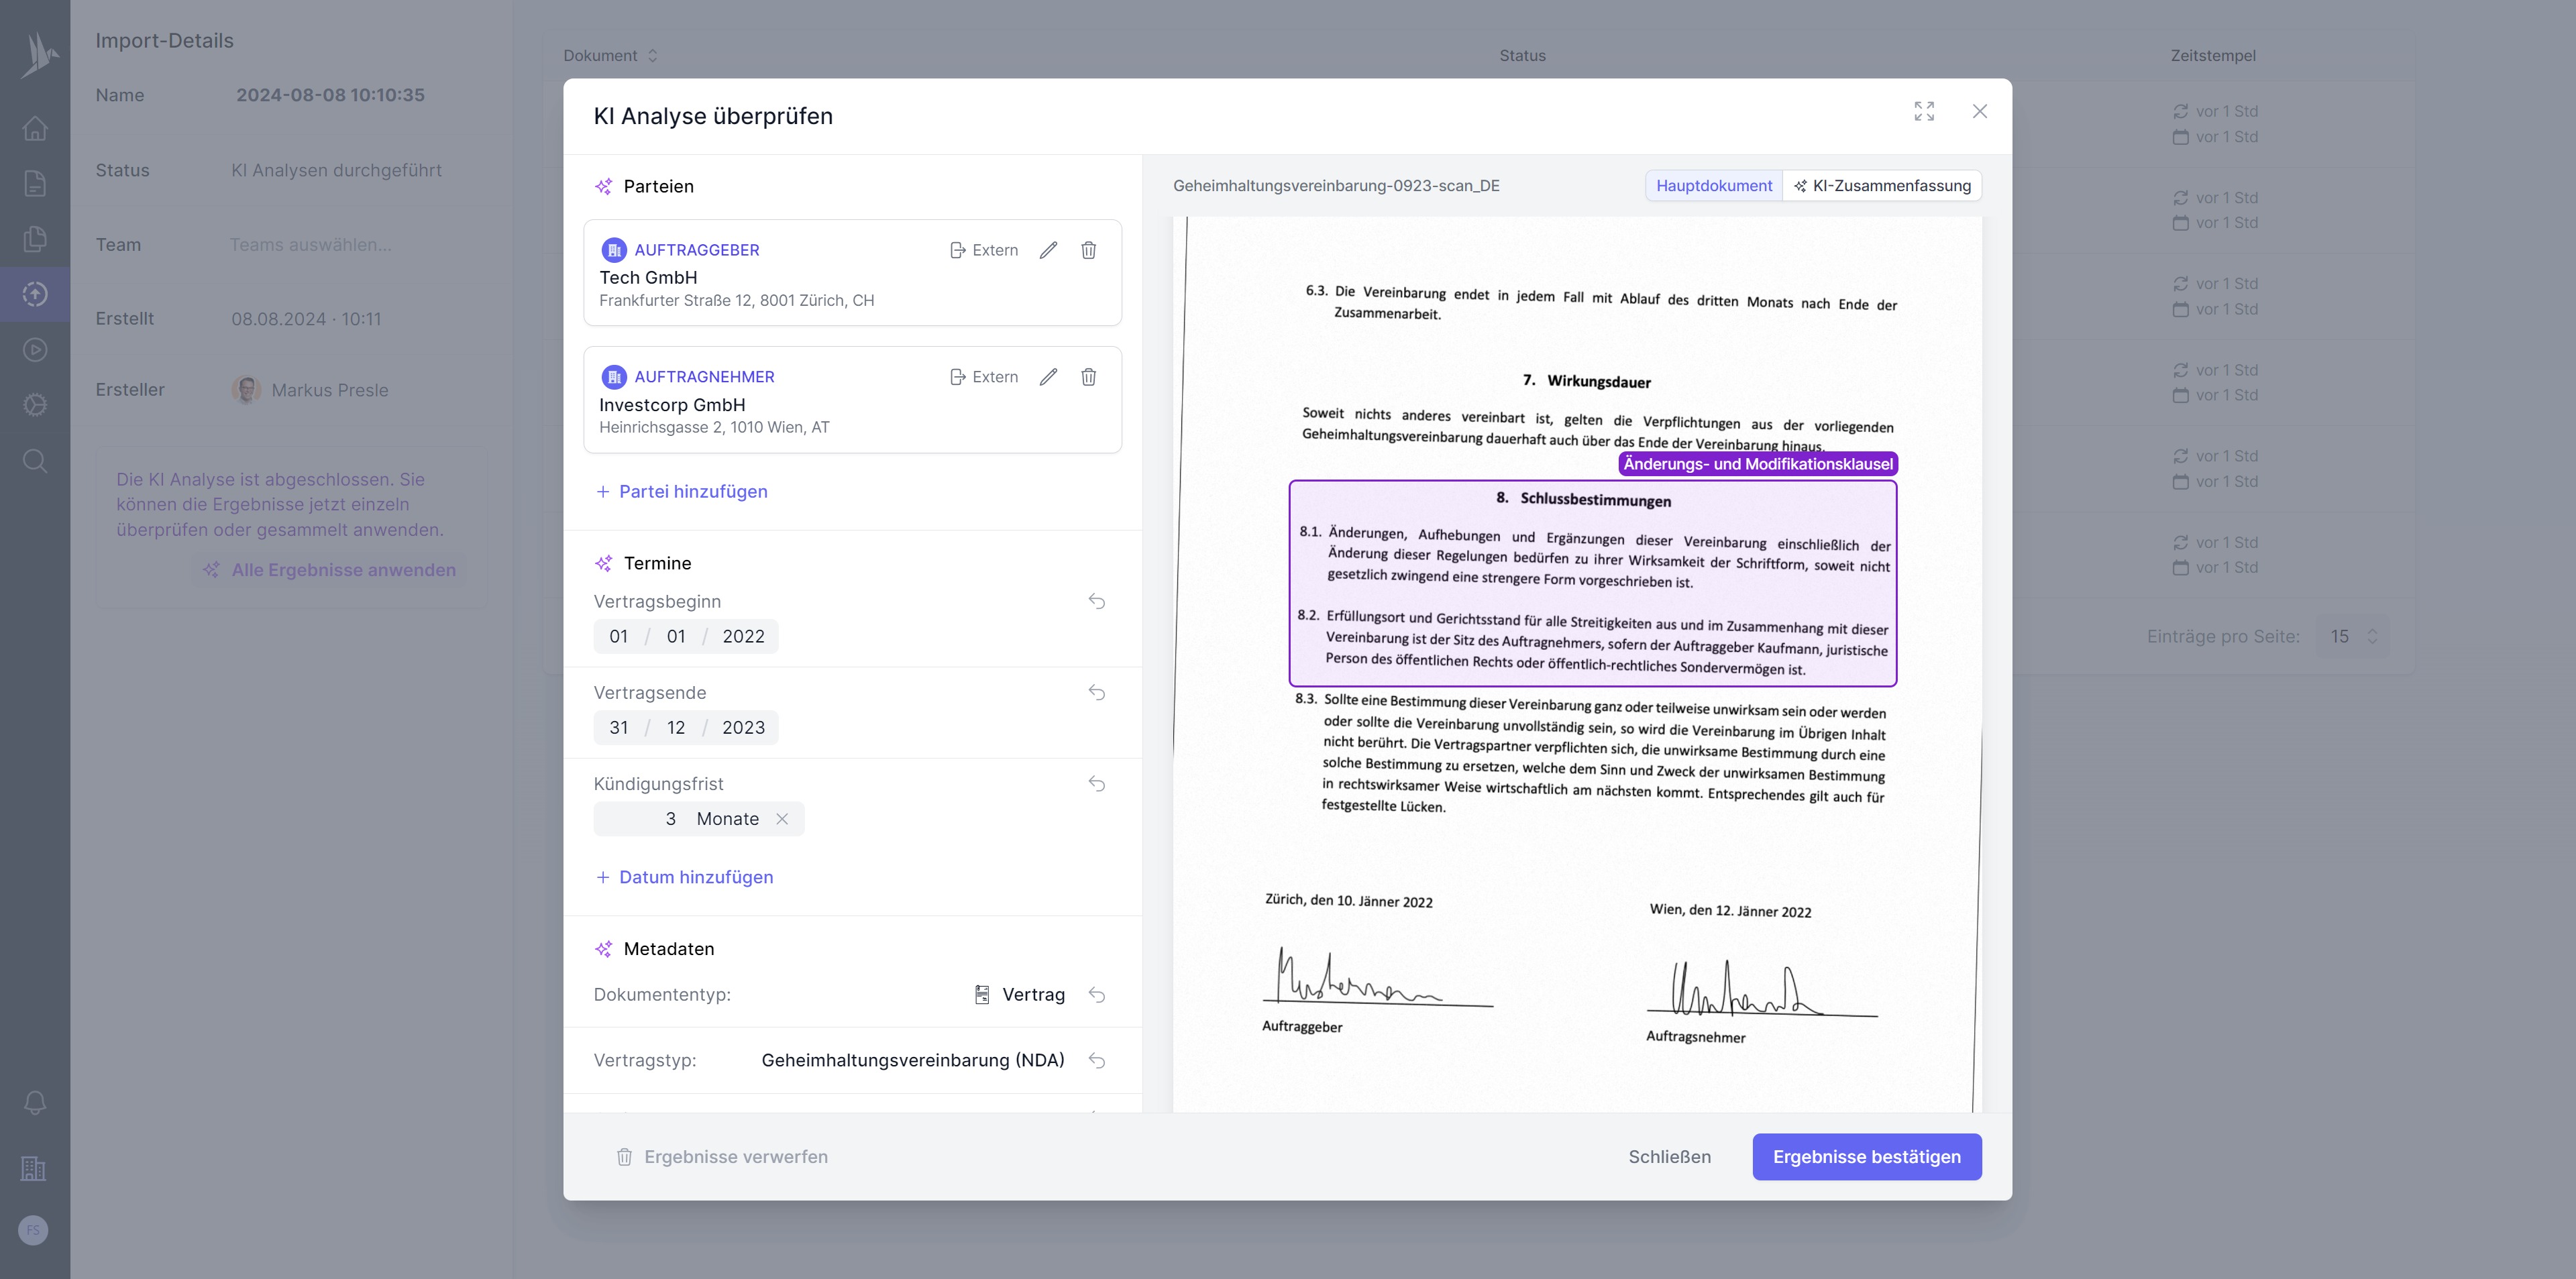
Task: Open the Dokumententyp Vertrag dropdown
Action: pos(1020,995)
